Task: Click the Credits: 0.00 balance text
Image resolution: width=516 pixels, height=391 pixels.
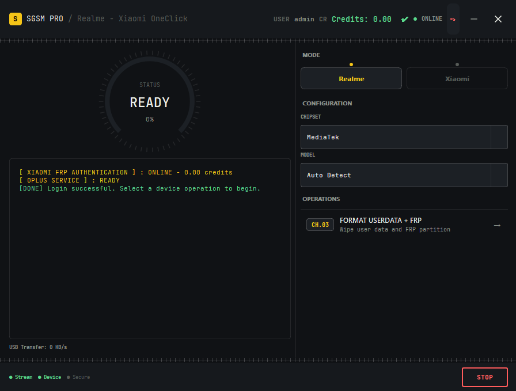Action: pyautogui.click(x=361, y=19)
